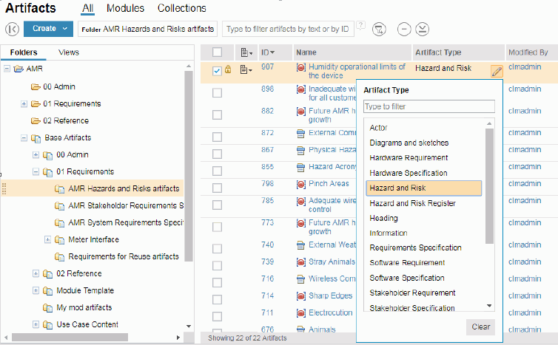Click the document icon for External Comm artifact
Screen dimensions: 558x345
pyautogui.click(x=300, y=133)
